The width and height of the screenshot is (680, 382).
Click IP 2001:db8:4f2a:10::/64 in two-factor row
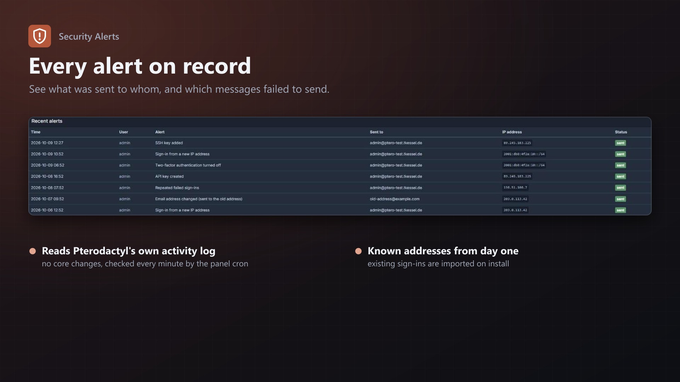pos(524,165)
